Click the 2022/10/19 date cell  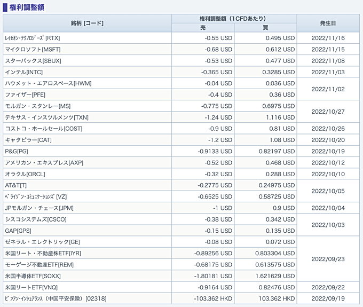328,151
